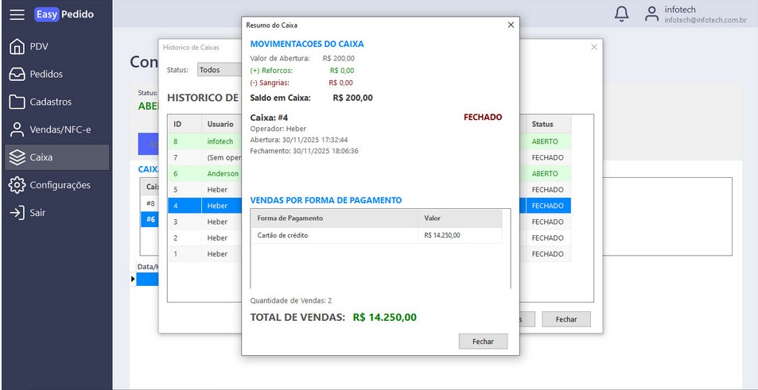This screenshot has width=758, height=390.
Task: Click the user profile avatar icon
Action: tap(651, 14)
